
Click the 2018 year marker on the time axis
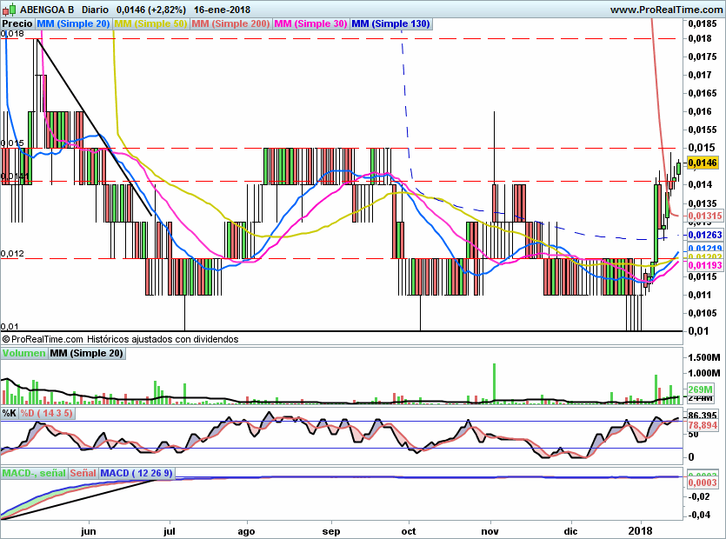(641, 530)
